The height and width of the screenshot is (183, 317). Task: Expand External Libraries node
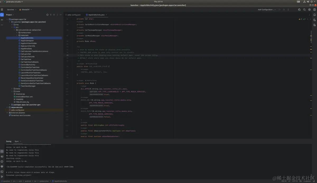pos(7,113)
